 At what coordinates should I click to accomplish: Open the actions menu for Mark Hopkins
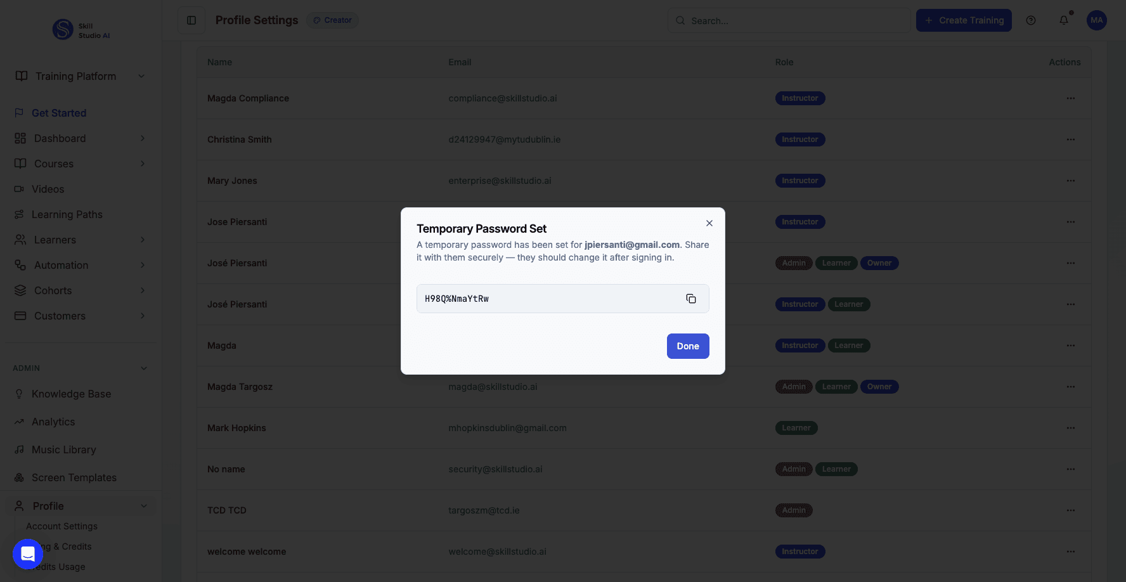click(1071, 428)
